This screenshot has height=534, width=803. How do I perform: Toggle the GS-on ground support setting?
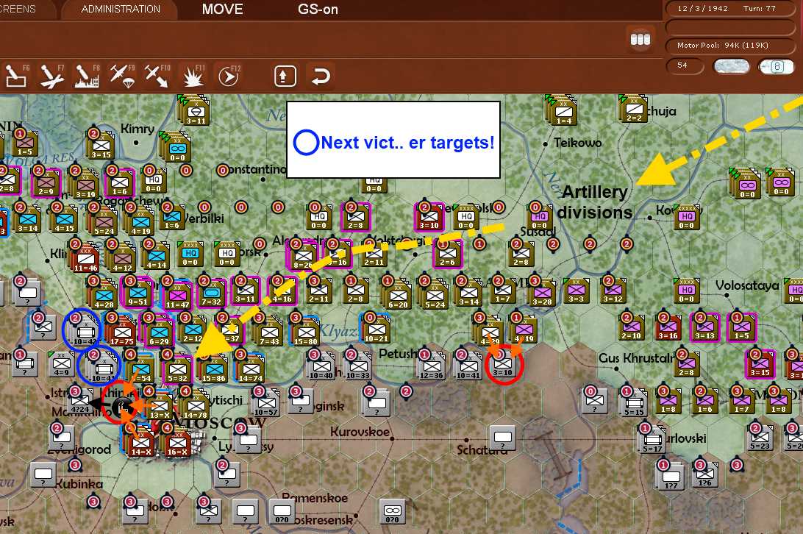tap(318, 10)
